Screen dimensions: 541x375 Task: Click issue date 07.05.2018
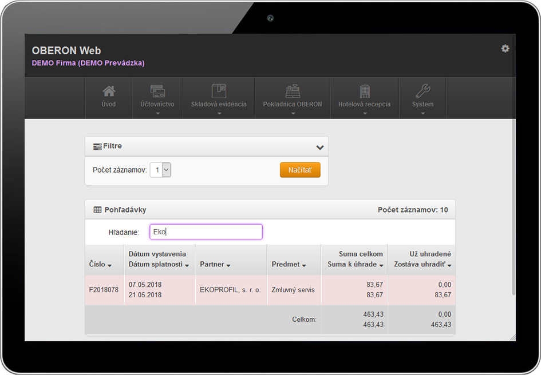pyautogui.click(x=145, y=285)
